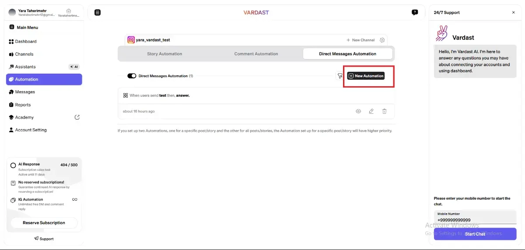Click 'When users send test then, answer.' text
525x250 pixels.
click(x=159, y=95)
